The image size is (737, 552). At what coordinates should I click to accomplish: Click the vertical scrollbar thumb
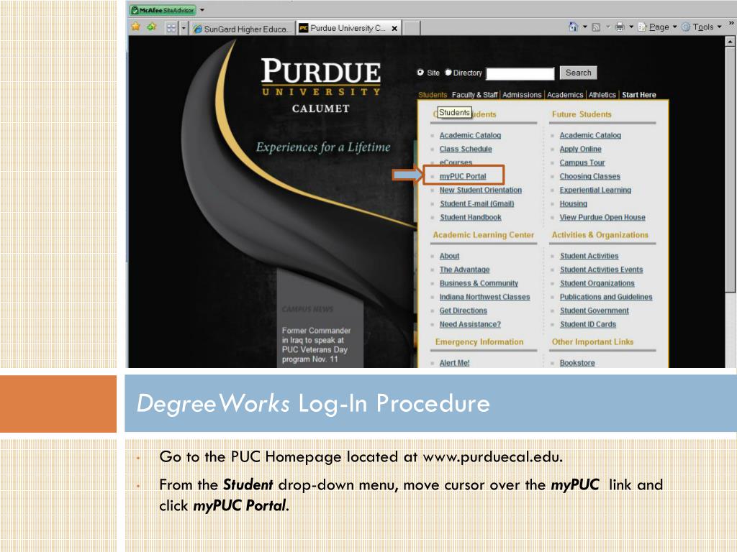click(730, 170)
